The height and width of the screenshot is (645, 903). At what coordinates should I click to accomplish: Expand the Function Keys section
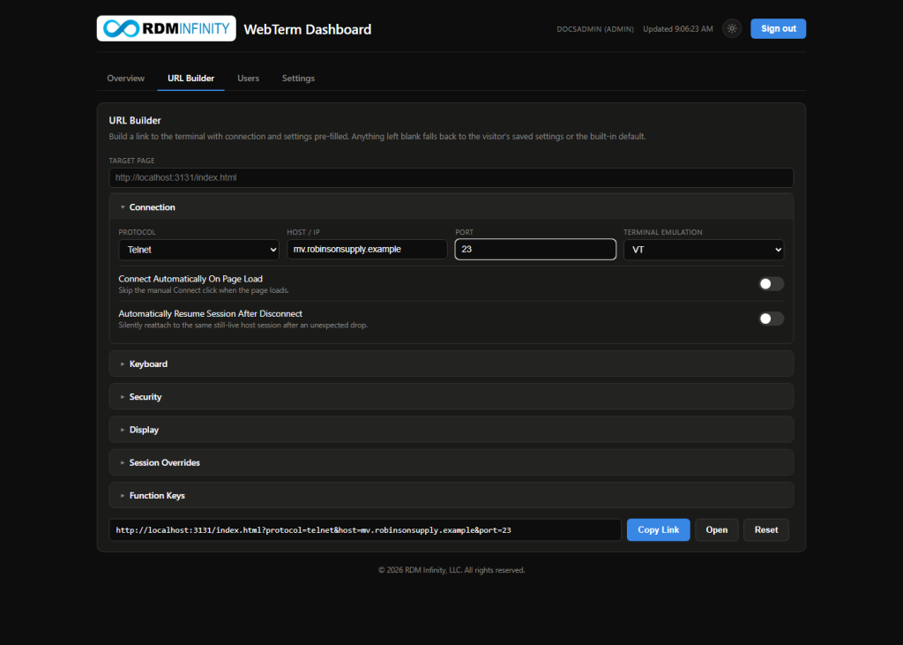click(x=451, y=495)
